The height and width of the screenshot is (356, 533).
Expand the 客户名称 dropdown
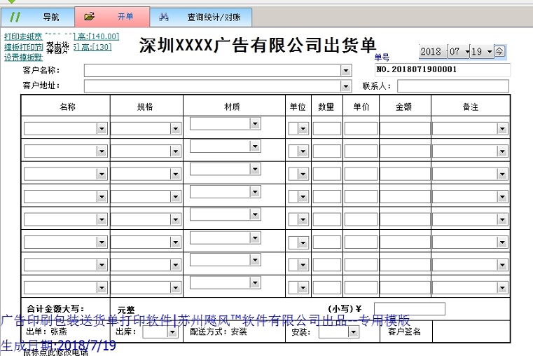pos(345,70)
